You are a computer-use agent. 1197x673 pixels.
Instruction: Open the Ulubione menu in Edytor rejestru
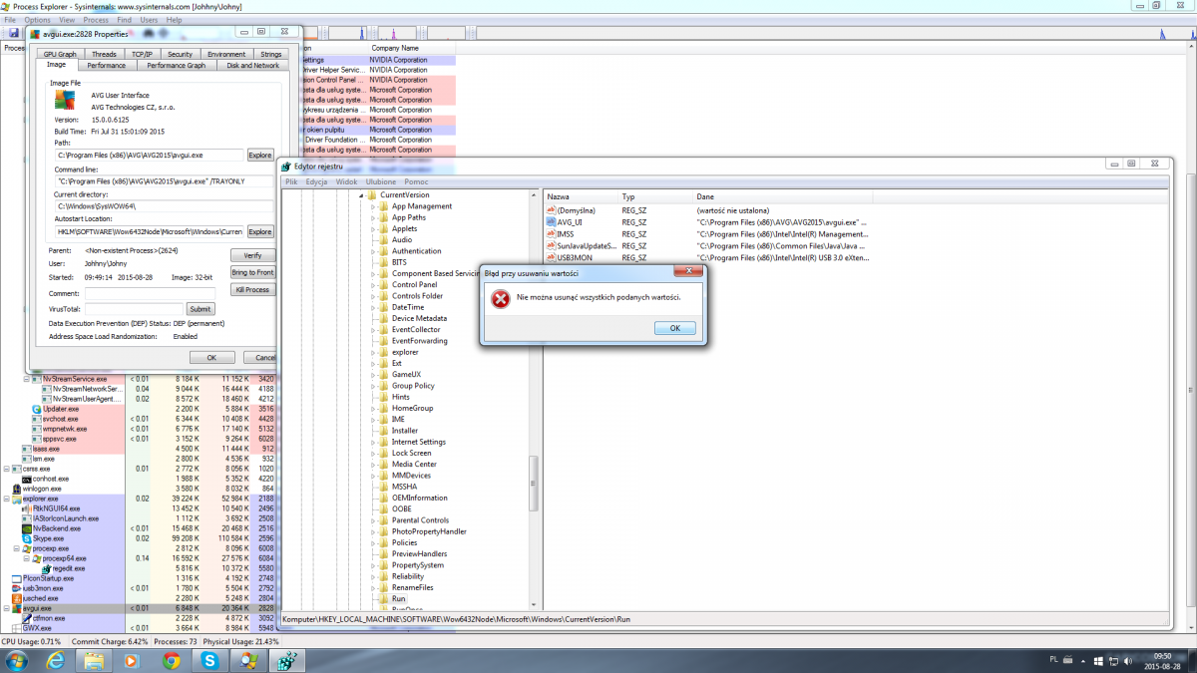click(380, 182)
